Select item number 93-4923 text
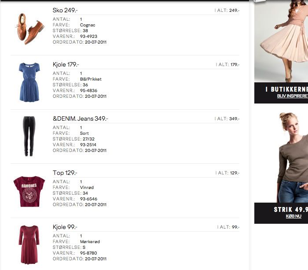 point(88,37)
